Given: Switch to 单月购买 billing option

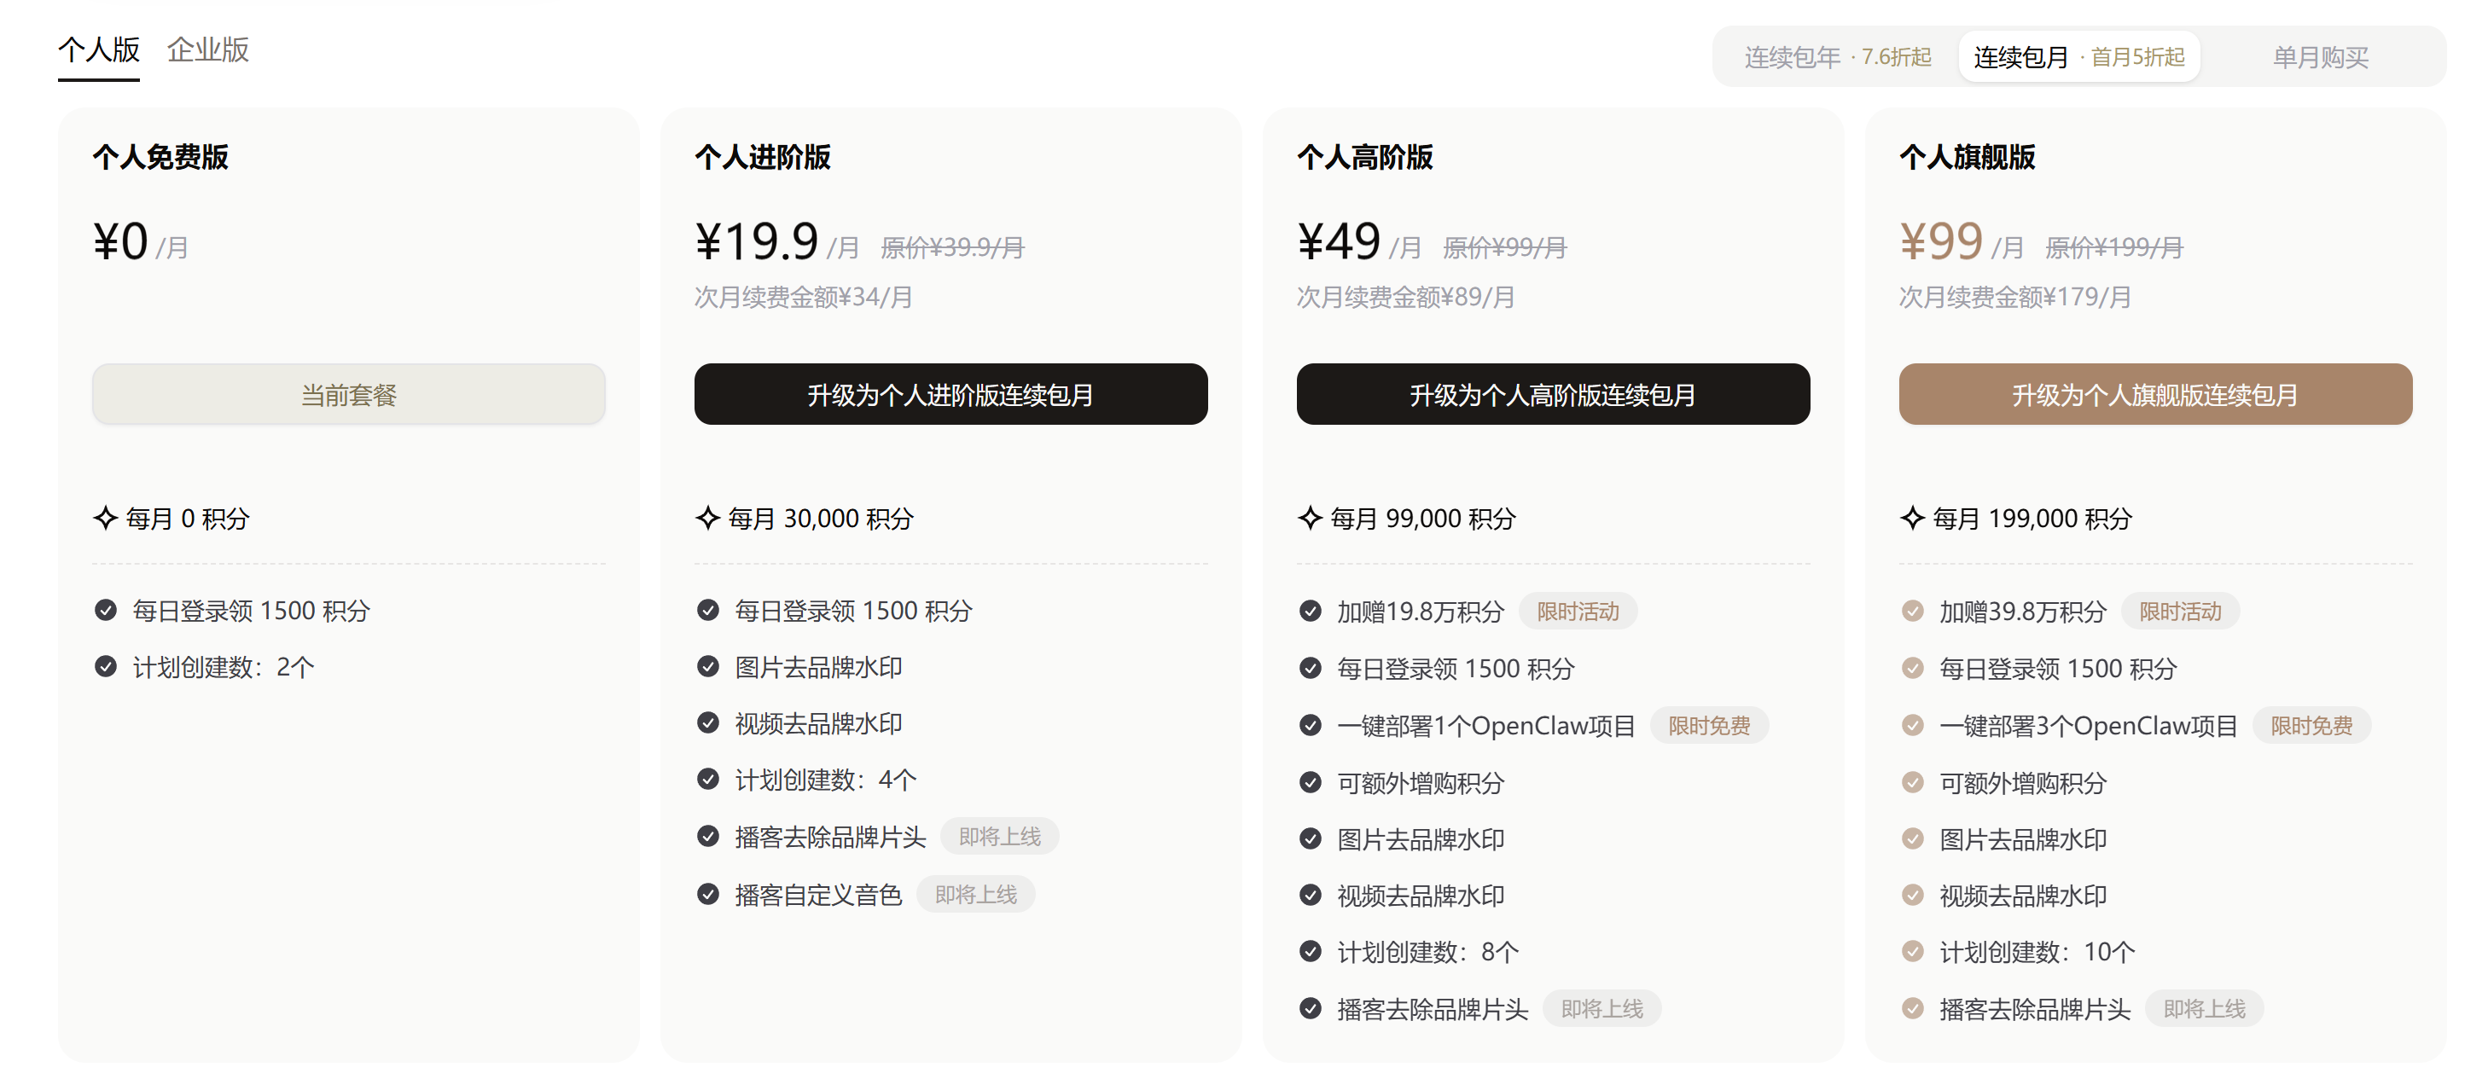Looking at the screenshot, I should coord(2320,57).
